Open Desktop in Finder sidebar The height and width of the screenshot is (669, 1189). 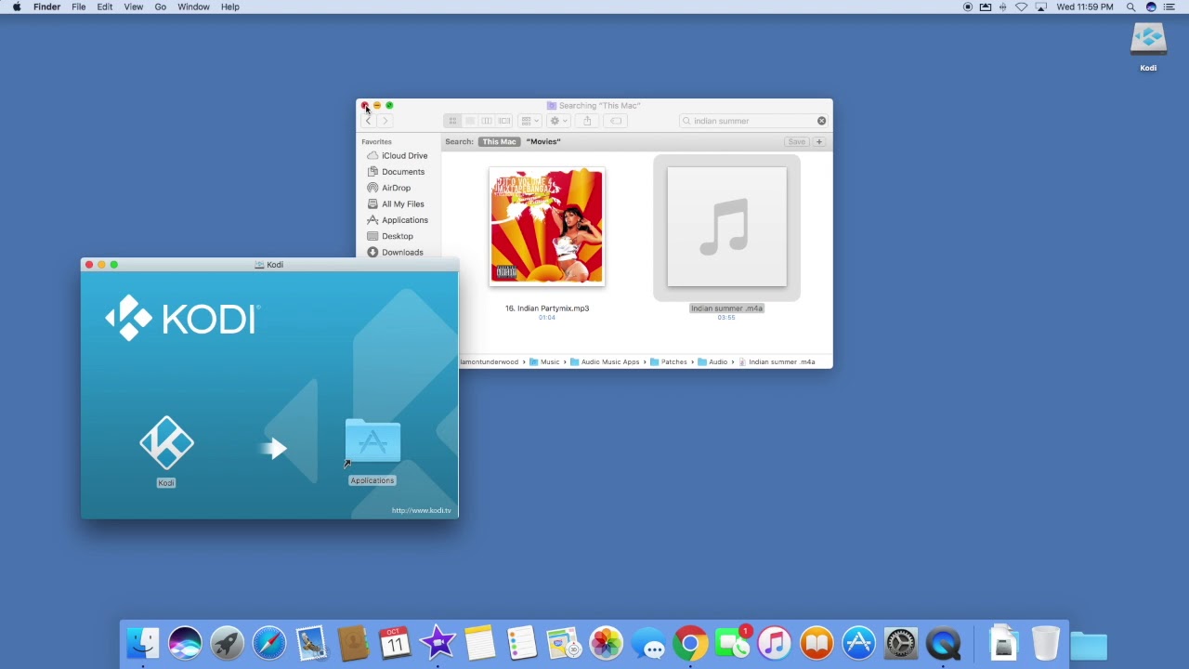coord(390,236)
